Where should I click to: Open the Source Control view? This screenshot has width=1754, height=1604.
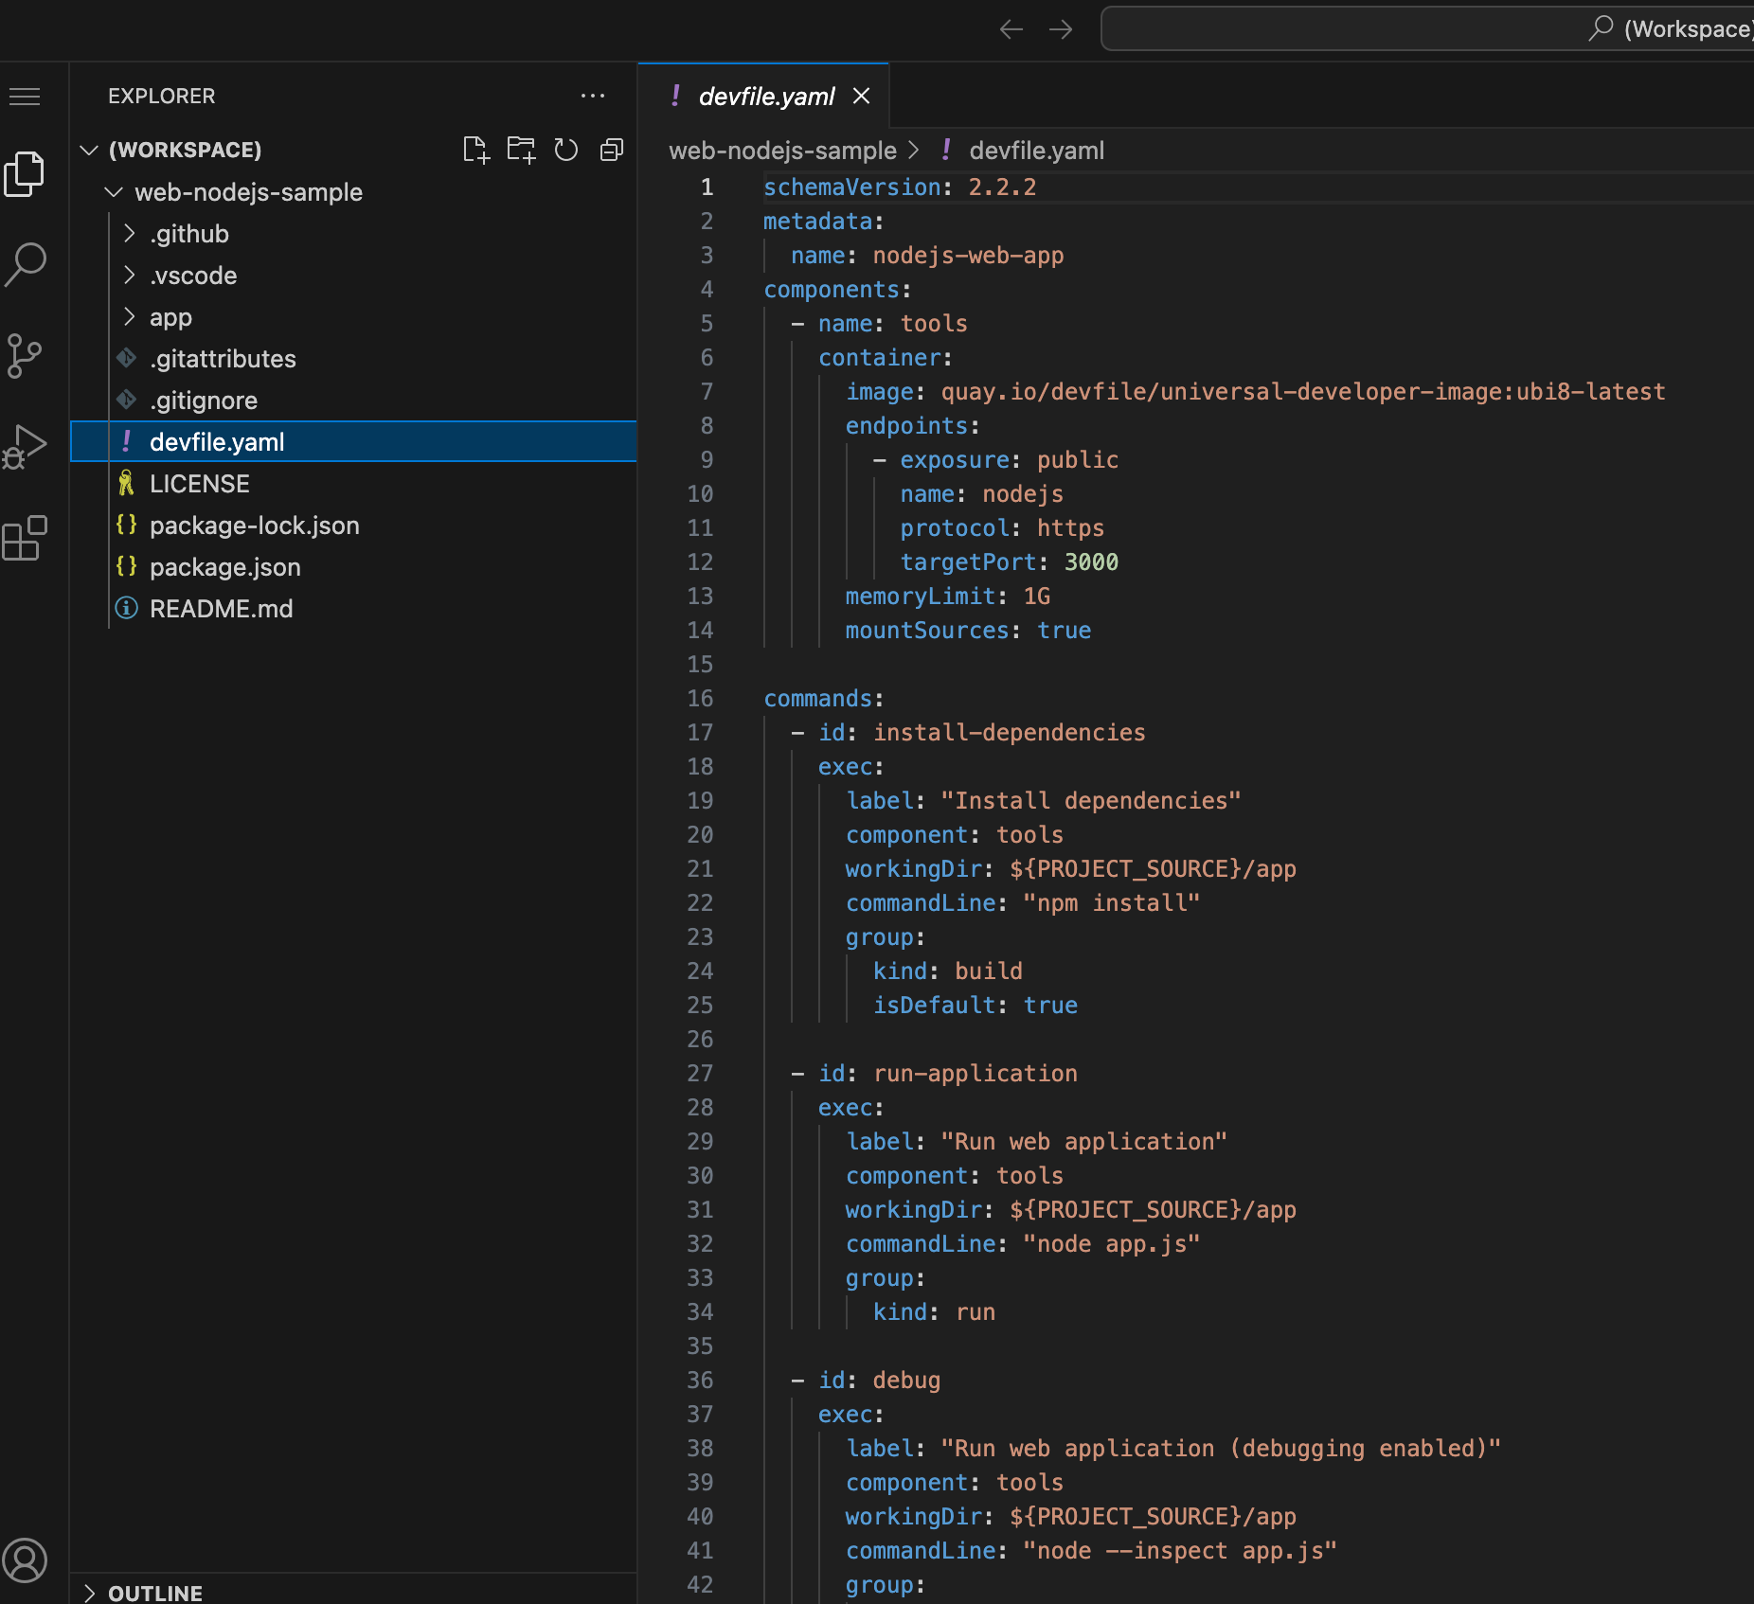click(x=26, y=356)
